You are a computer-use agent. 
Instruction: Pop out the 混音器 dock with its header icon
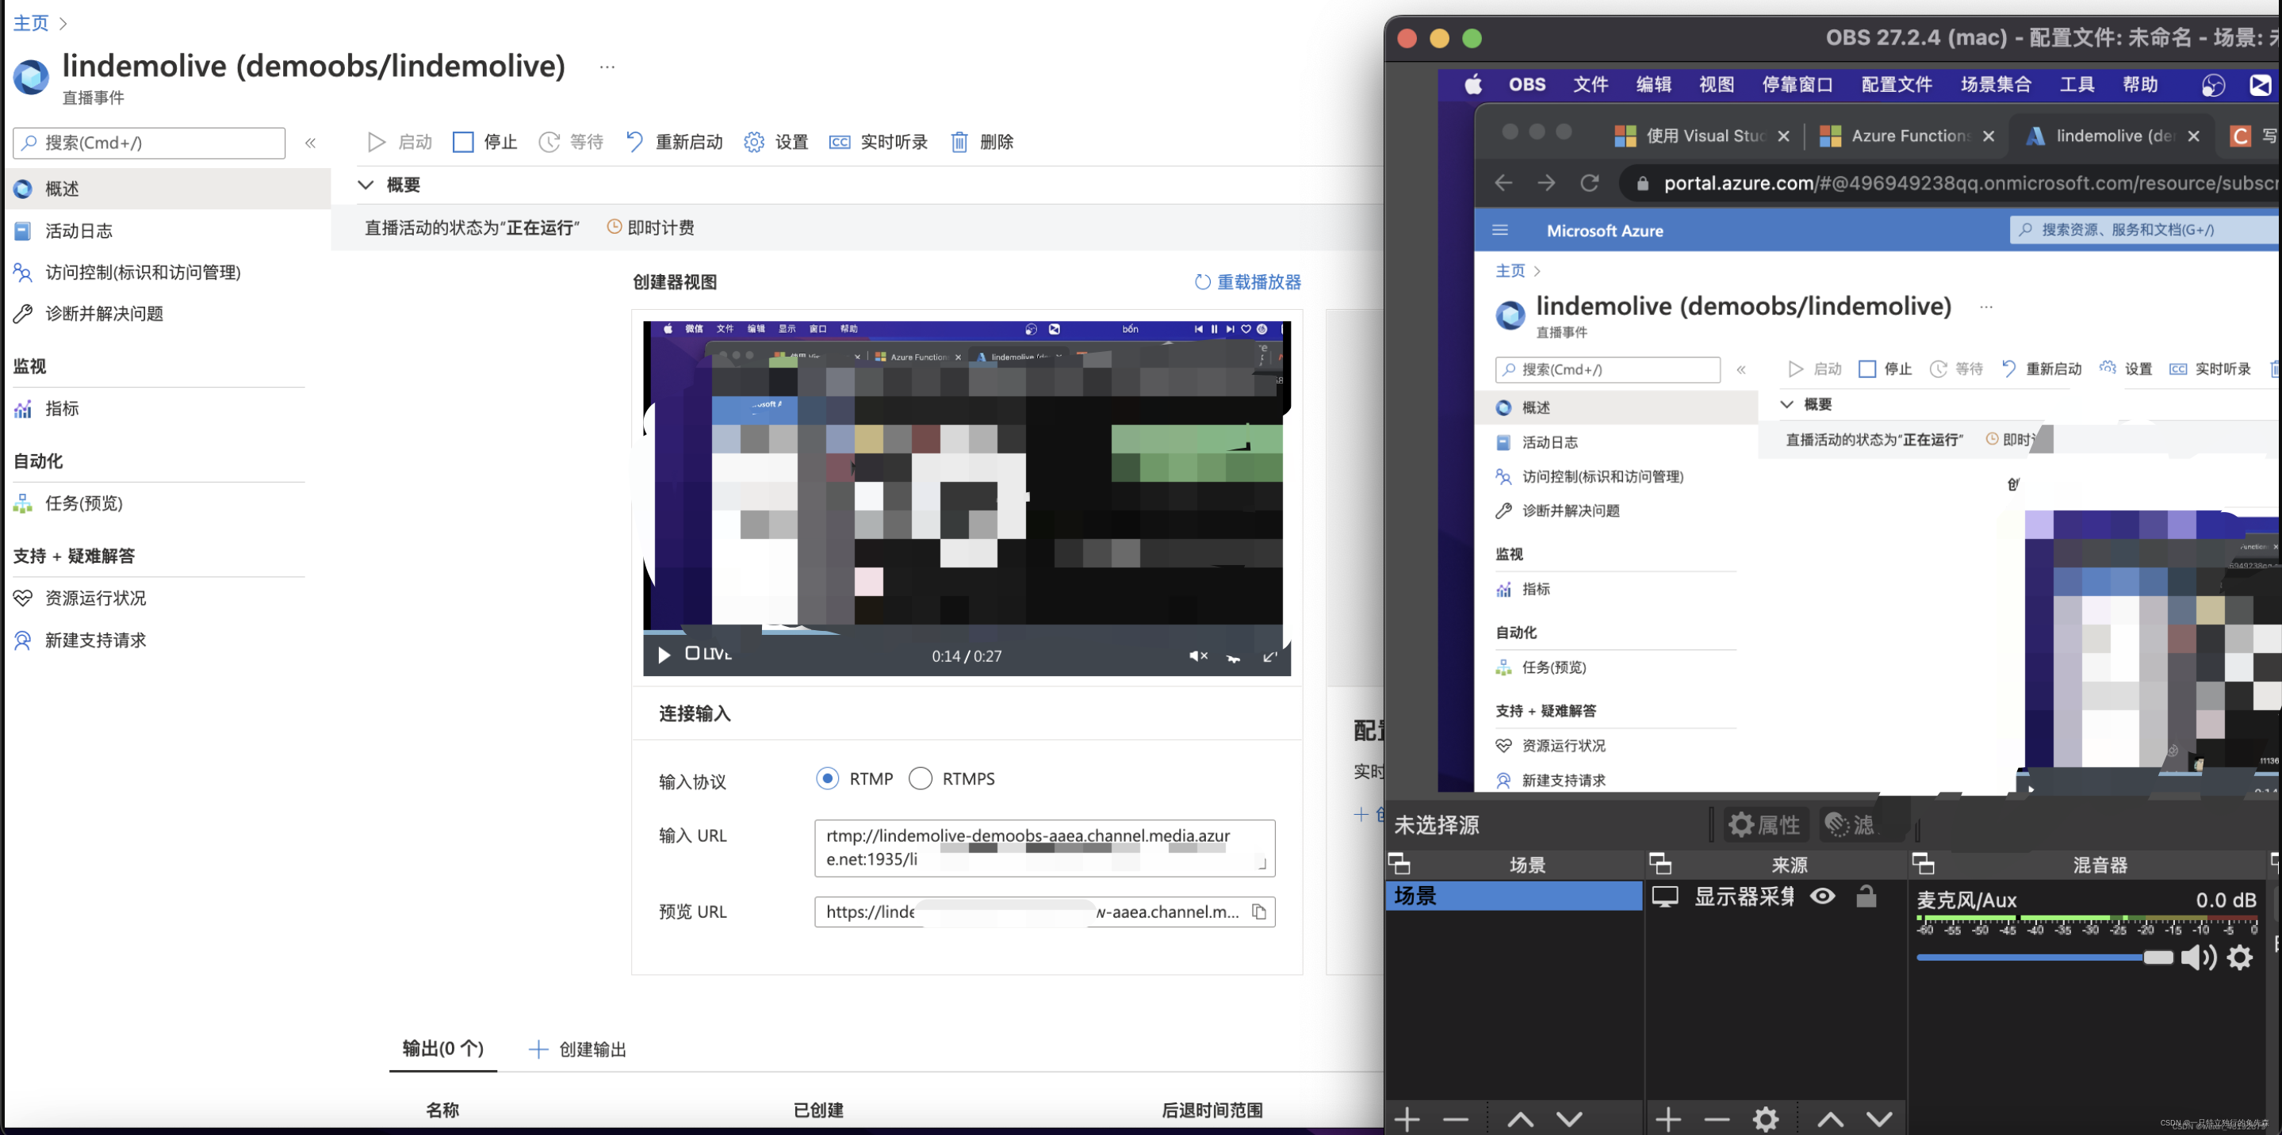click(x=1924, y=863)
